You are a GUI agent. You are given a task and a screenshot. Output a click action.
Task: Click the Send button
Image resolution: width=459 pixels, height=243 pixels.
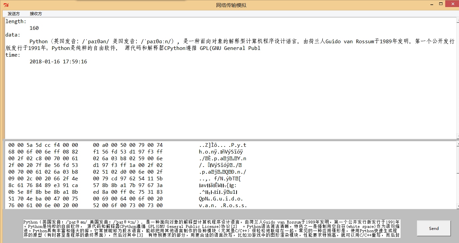tap(434, 228)
